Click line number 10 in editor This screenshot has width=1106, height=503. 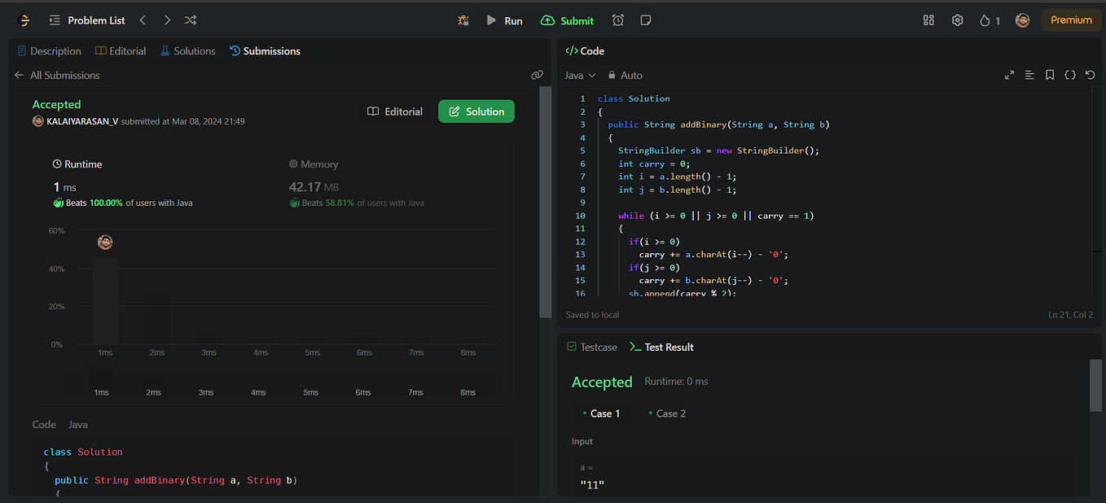580,216
